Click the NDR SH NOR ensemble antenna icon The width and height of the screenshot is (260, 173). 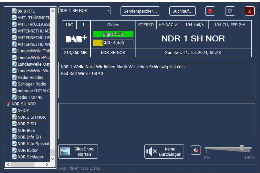point(8,104)
